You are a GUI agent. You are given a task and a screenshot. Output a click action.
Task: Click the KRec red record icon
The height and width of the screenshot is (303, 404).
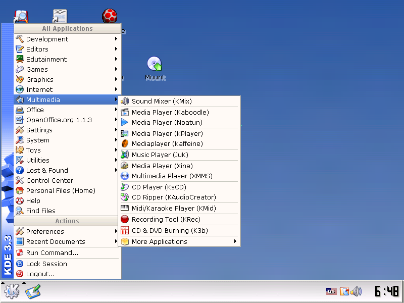pyautogui.click(x=125, y=219)
